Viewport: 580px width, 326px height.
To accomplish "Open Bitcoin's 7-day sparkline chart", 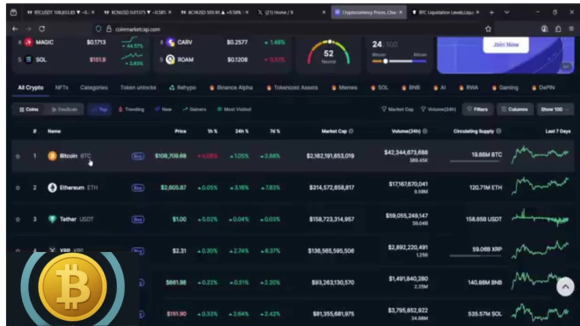I will (x=540, y=154).
